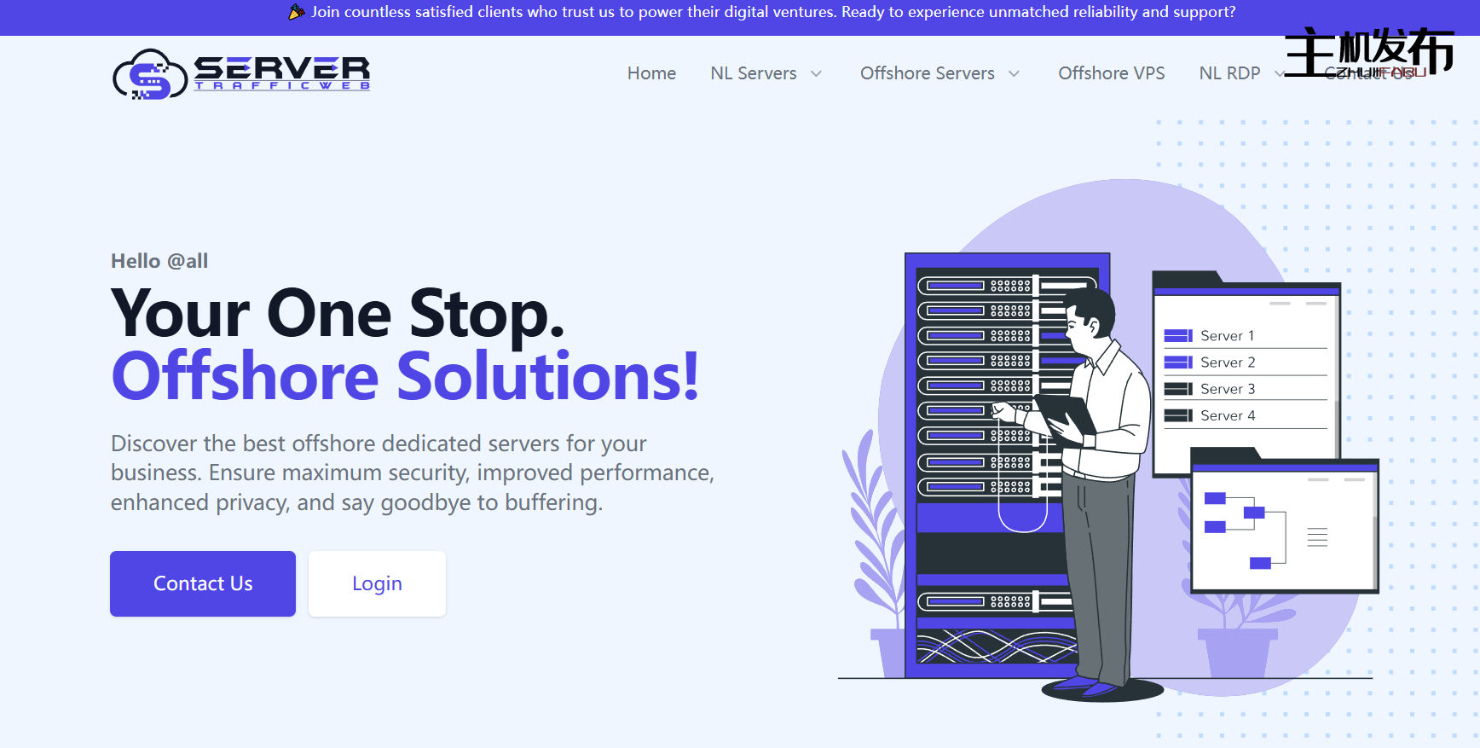Open the NL Servers menu label
This screenshot has height=748, width=1480.
[x=753, y=73]
